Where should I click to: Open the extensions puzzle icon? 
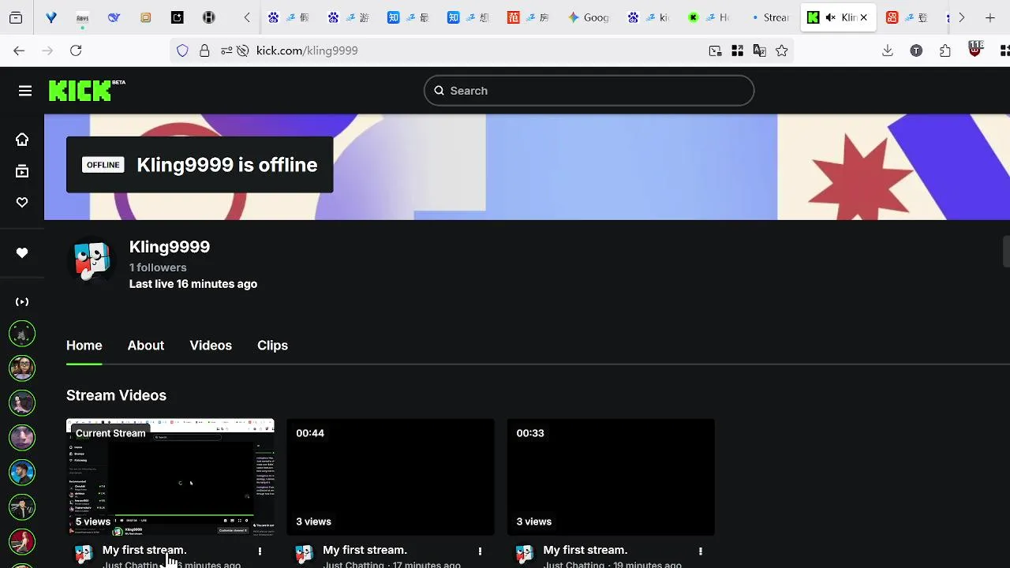[945, 50]
